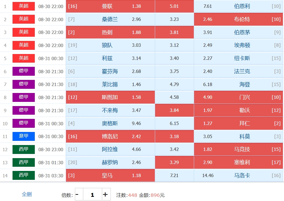Select 埃弗顿 away win at 2.49
Image resolution: width=284 pixels, height=201 pixels.
tap(238, 45)
